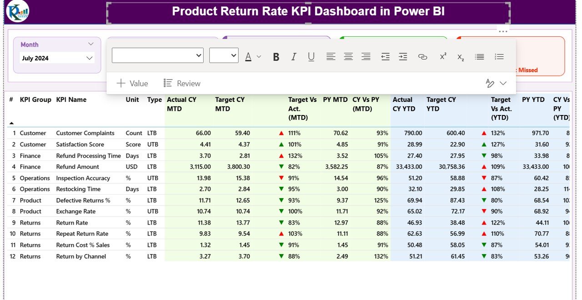Toggle bold formatting
Screen dimensions: 582x300
pyautogui.click(x=276, y=56)
